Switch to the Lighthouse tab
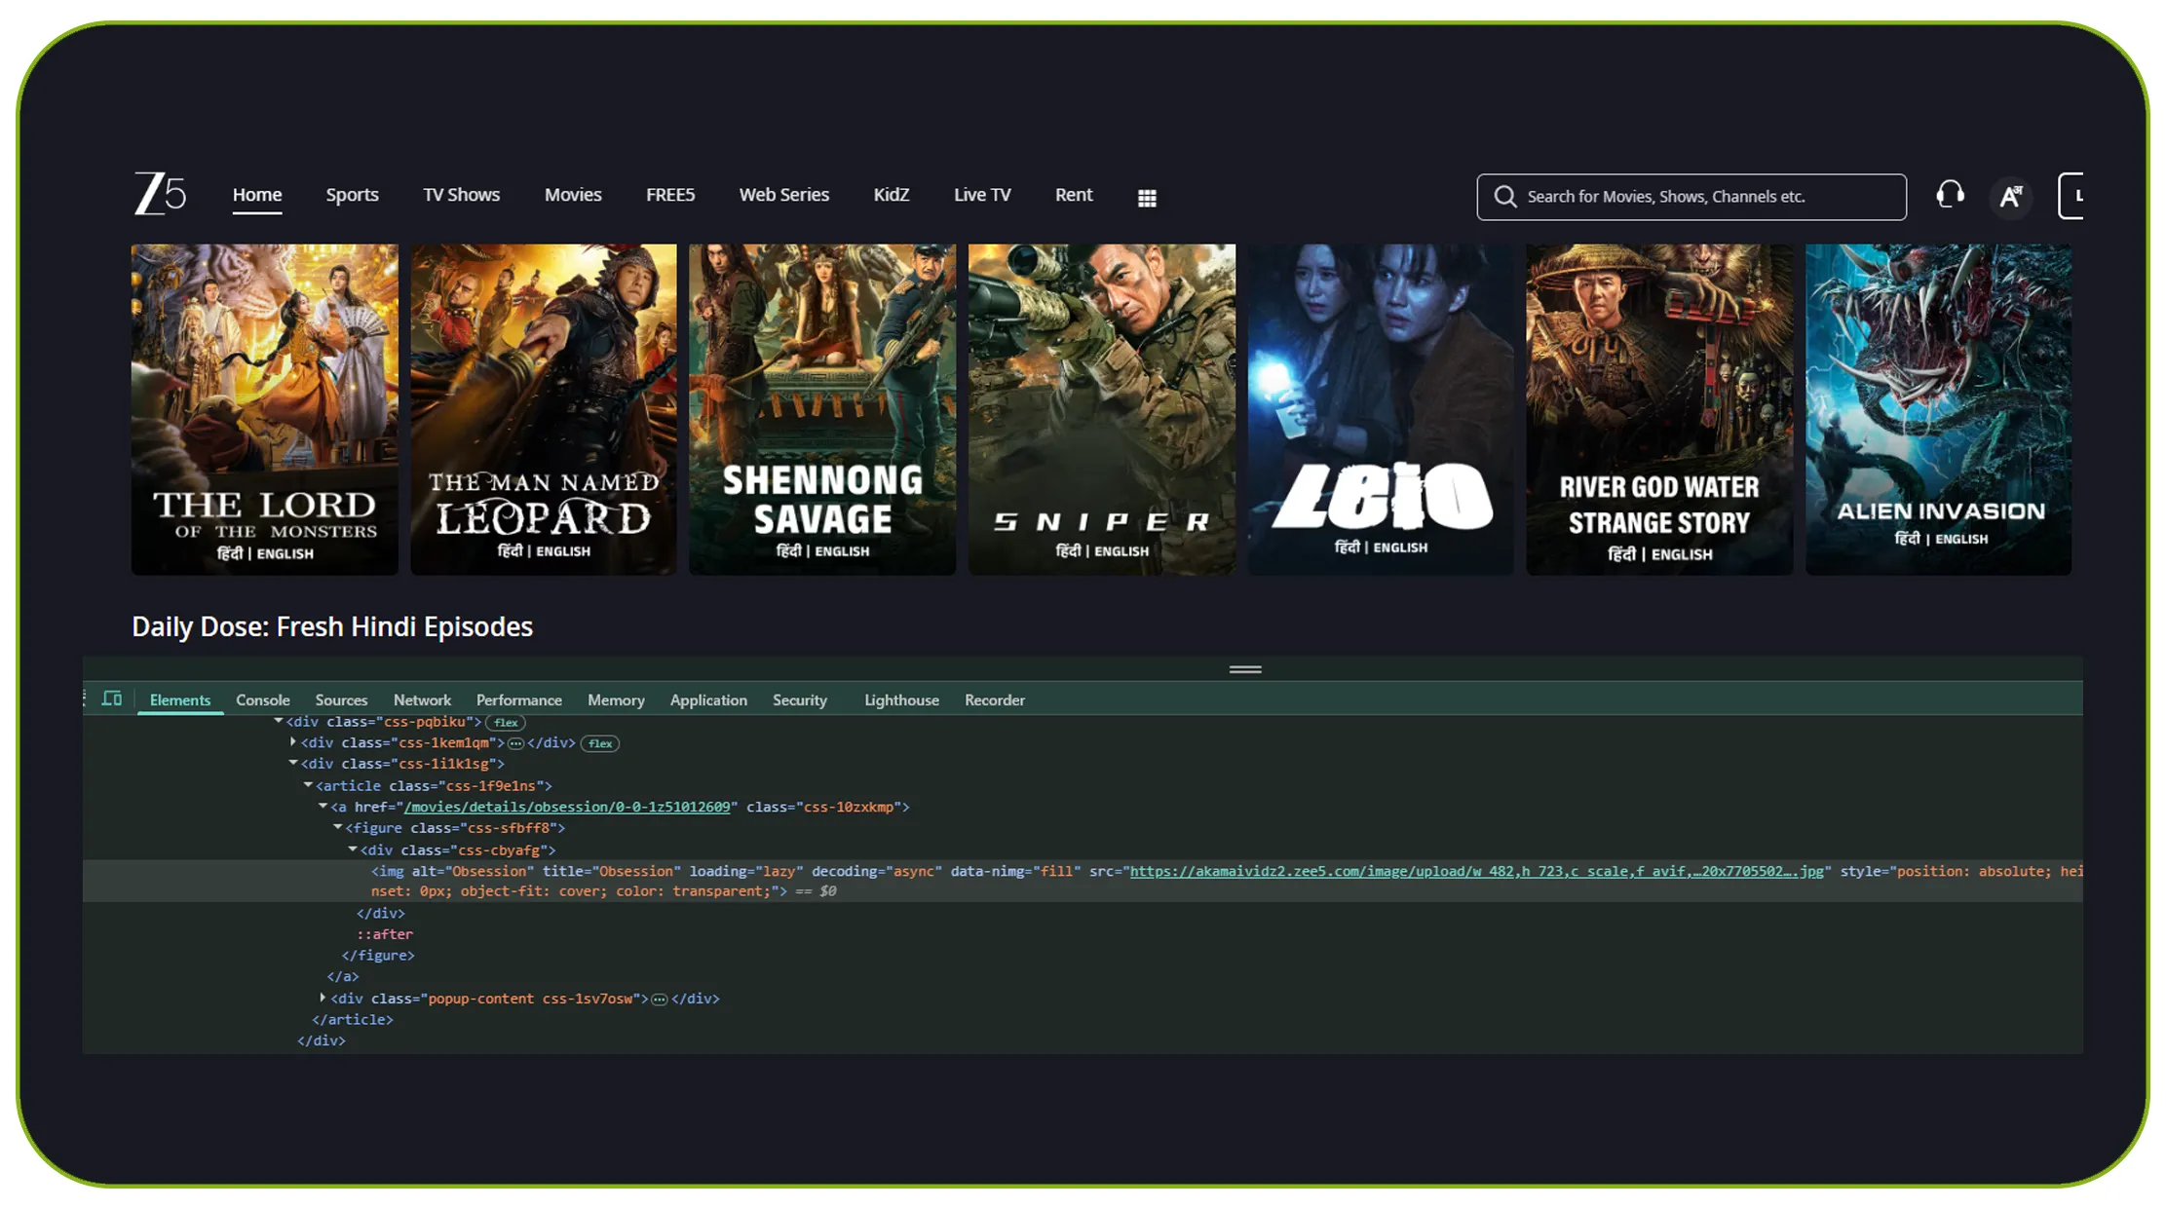This screenshot has width=2166, height=1208. pos(901,700)
